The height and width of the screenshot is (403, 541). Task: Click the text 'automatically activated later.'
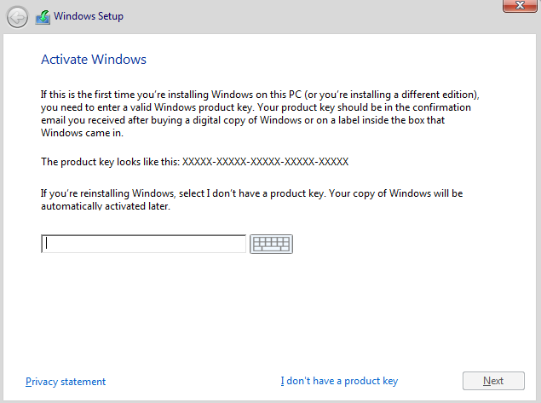(x=106, y=206)
